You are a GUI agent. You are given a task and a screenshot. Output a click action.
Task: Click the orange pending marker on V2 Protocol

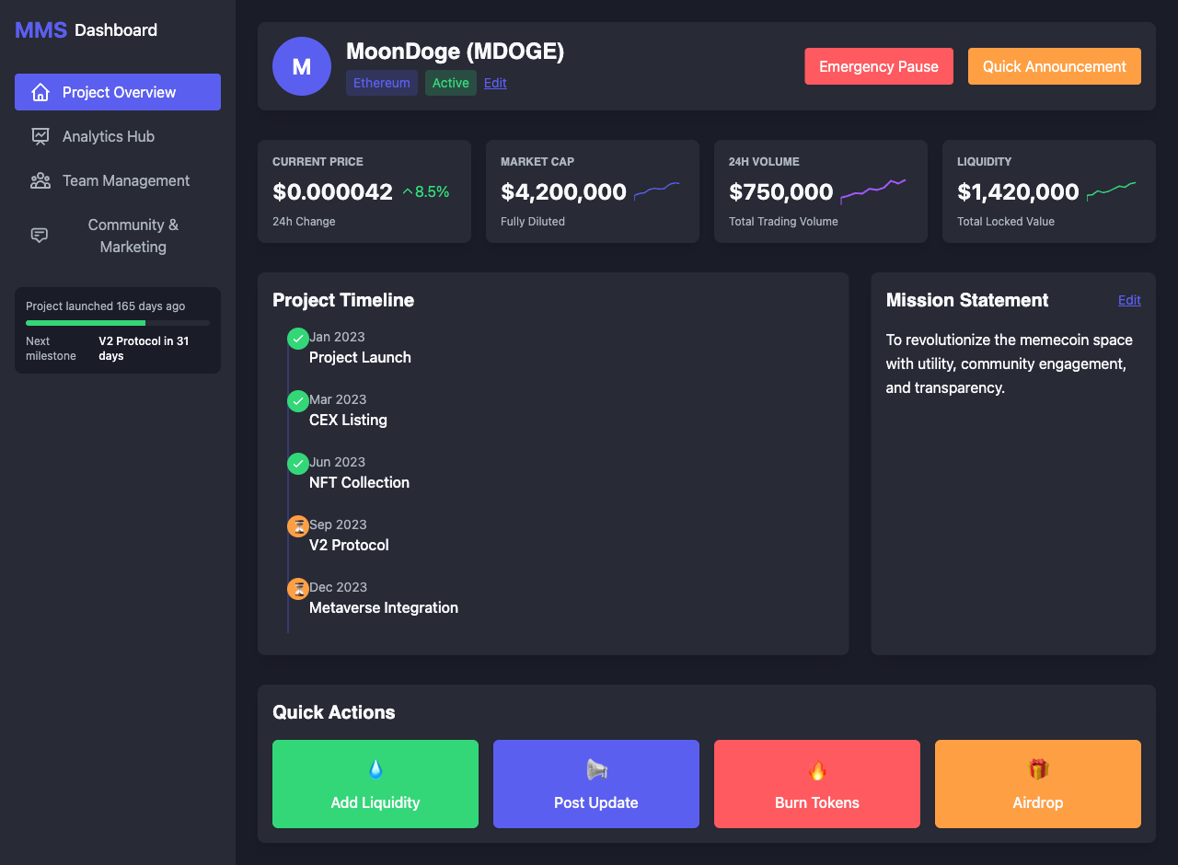tap(297, 525)
